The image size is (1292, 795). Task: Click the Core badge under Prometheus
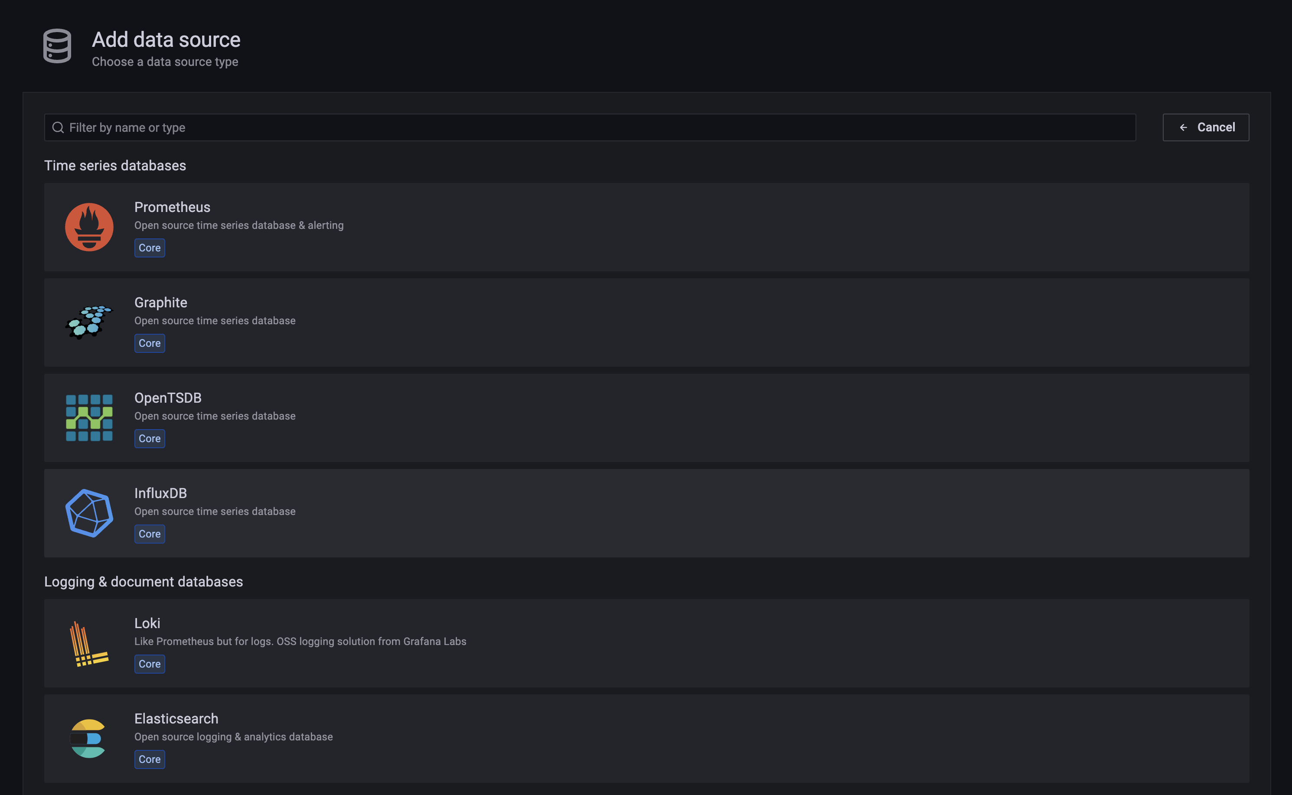coord(149,248)
